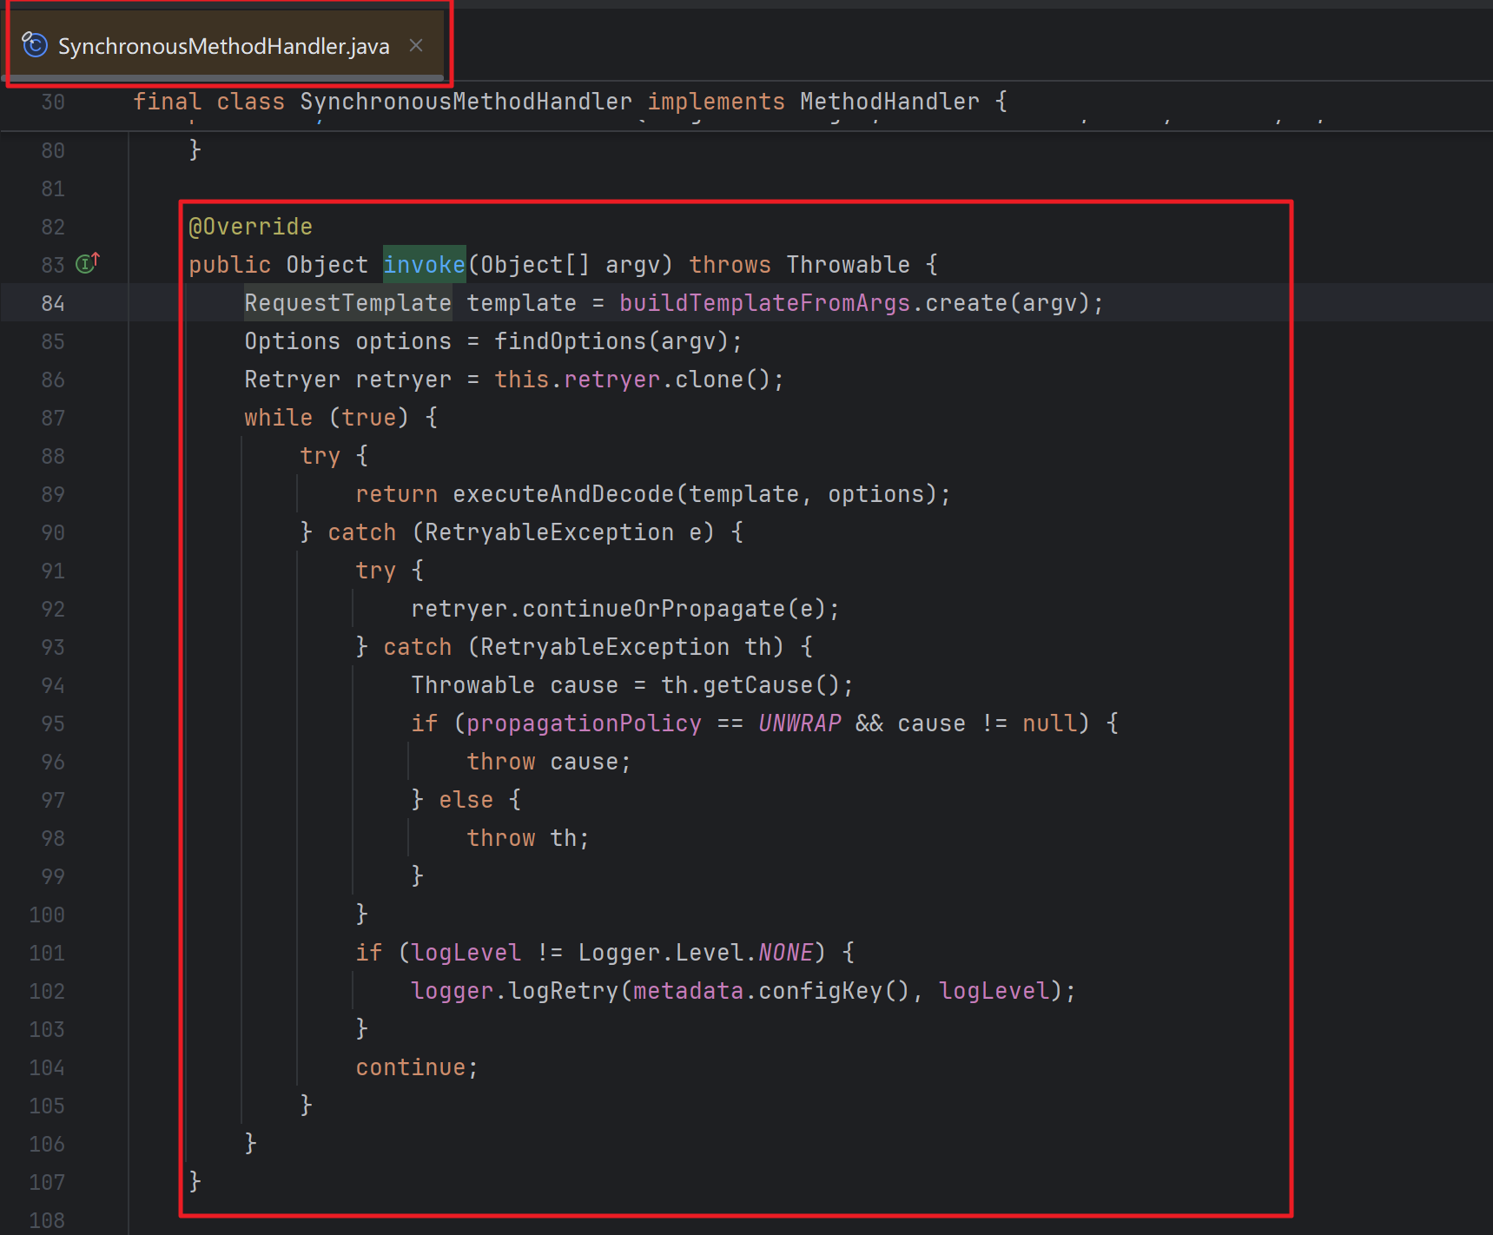Click line number 100 in gutter
The image size is (1493, 1235).
point(47,915)
